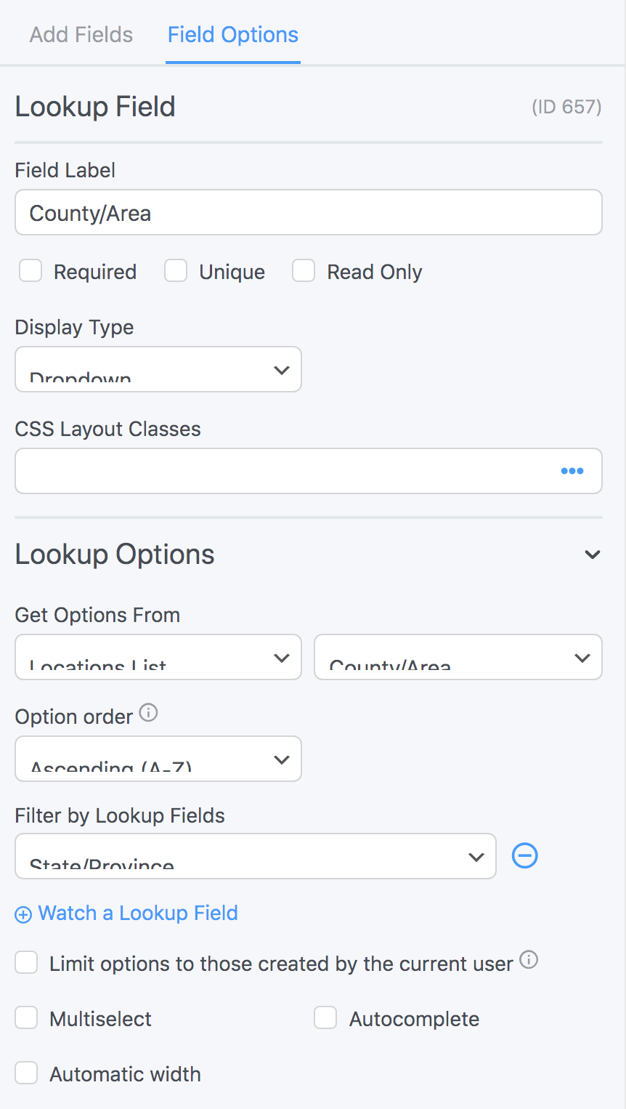Click info icon next to Limit options
This screenshot has height=1109, width=626.
point(529,960)
